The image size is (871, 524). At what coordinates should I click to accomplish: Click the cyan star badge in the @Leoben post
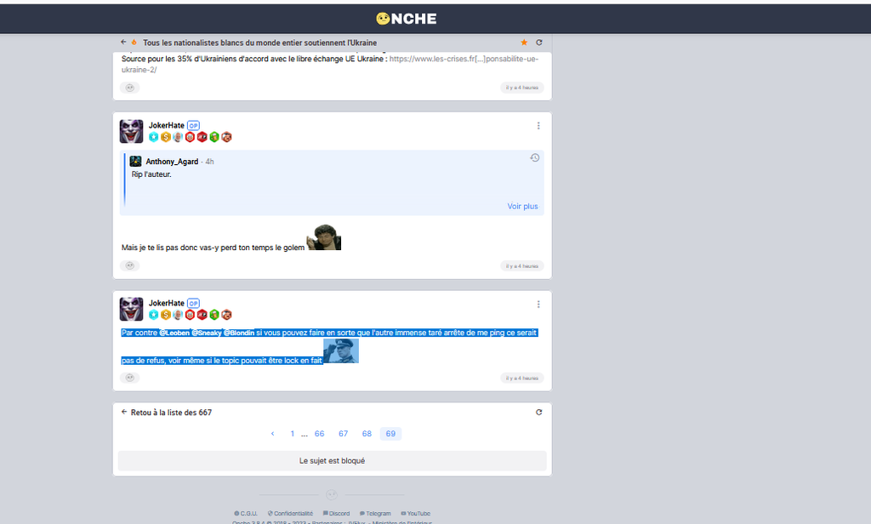pyautogui.click(x=154, y=315)
